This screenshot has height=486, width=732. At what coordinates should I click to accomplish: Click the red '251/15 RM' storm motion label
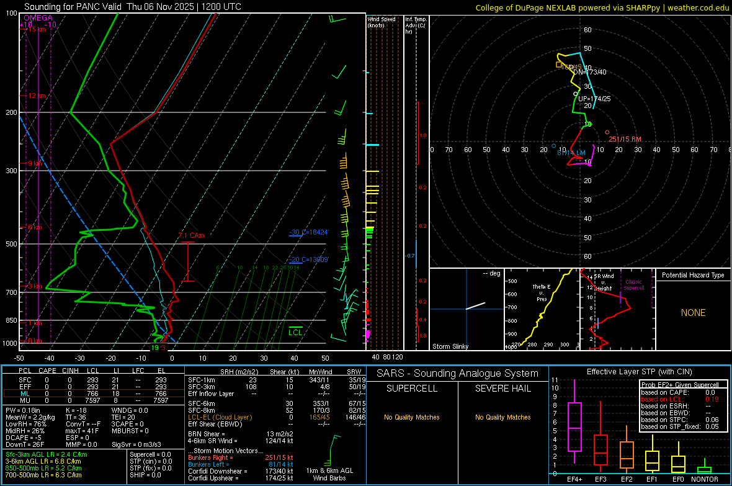pos(625,139)
